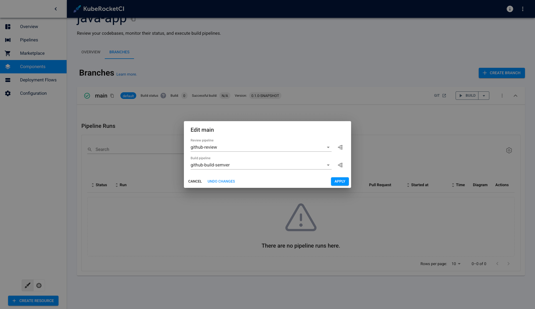
Task: Open the rows per page dropdown
Action: click(456, 264)
